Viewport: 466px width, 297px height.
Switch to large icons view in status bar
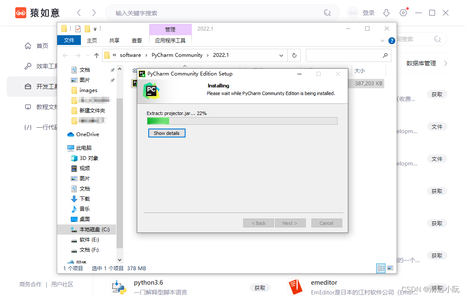pyautogui.click(x=390, y=268)
